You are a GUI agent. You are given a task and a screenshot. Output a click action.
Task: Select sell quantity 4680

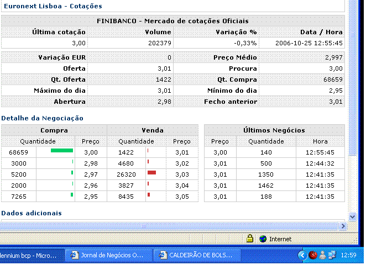126,163
